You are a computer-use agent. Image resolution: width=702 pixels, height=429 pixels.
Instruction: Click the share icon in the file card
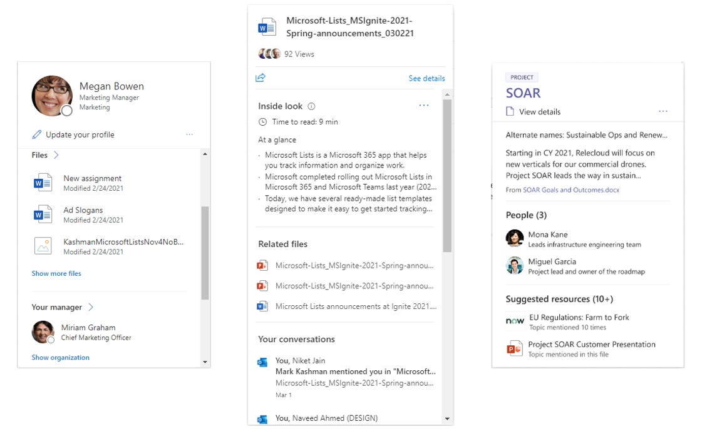(x=261, y=78)
